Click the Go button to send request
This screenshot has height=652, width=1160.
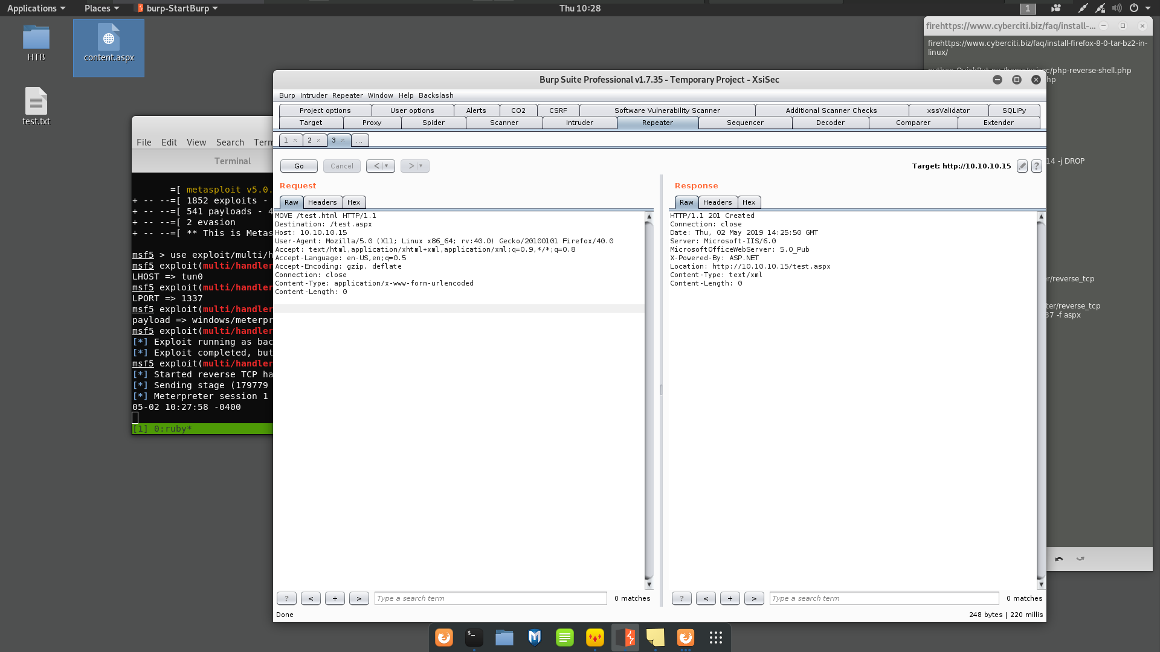pos(299,166)
